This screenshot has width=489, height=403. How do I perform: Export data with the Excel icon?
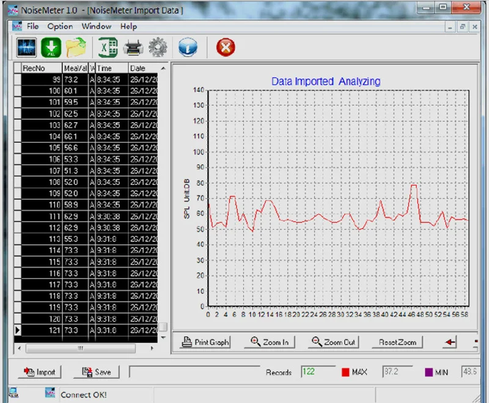tap(108, 47)
